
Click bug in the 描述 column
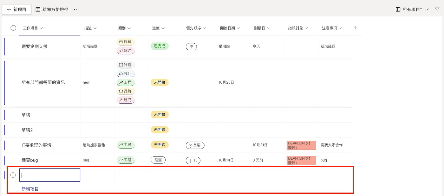(x=86, y=160)
